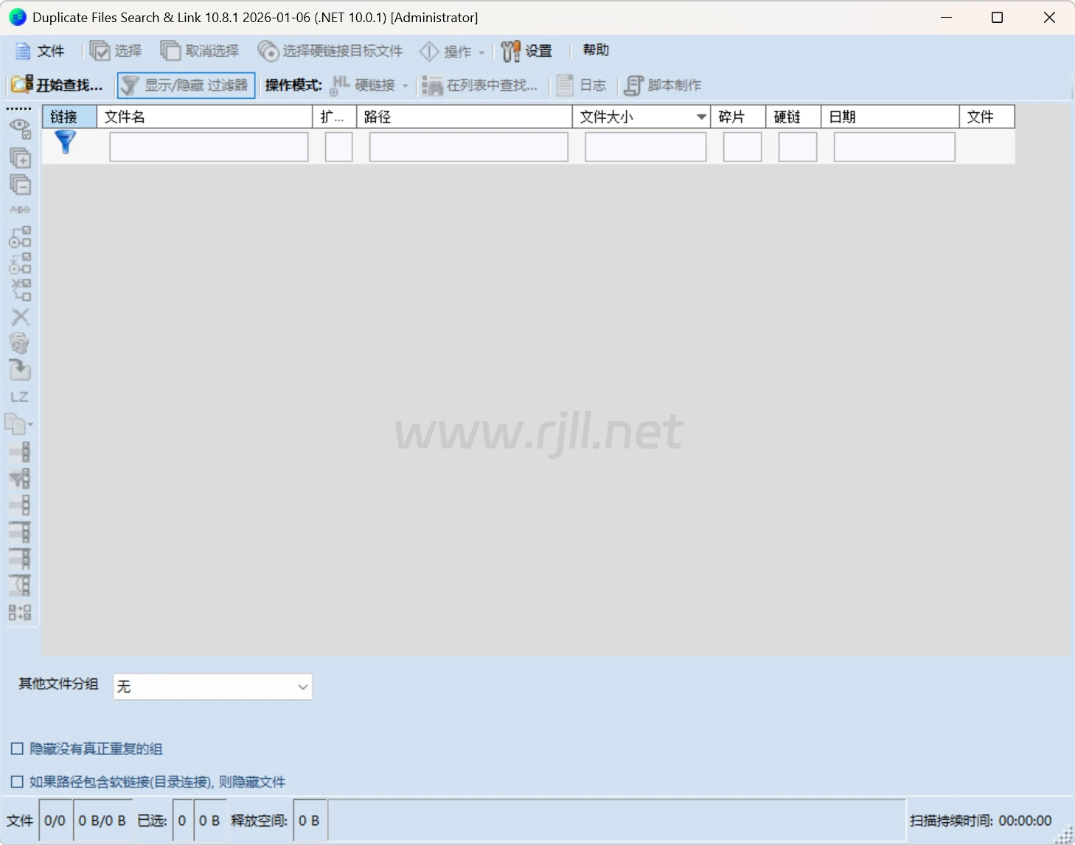Viewport: 1075px width, 845px height.
Task: Click the X delete icon in sidebar
Action: (20, 317)
